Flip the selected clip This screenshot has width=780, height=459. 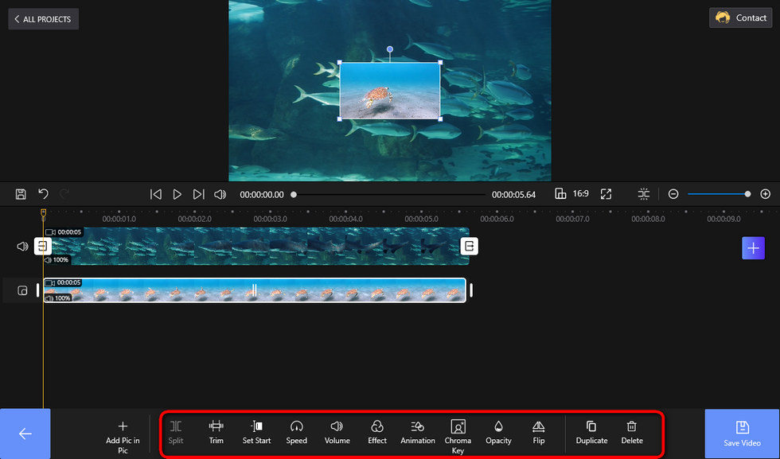click(x=539, y=432)
